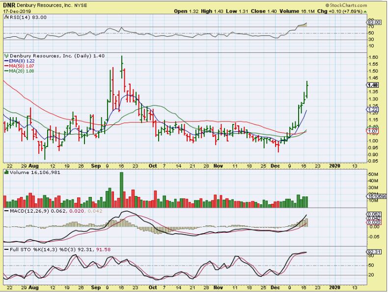Open the StockCharts.com link in the header
388x293 pixels.
[346, 5]
